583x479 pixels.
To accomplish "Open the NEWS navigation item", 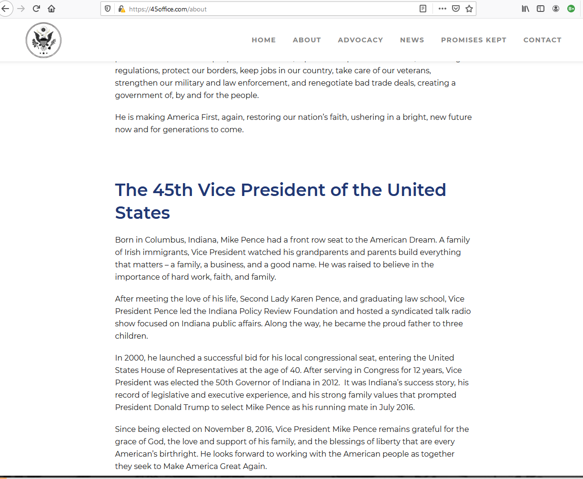I will point(412,40).
